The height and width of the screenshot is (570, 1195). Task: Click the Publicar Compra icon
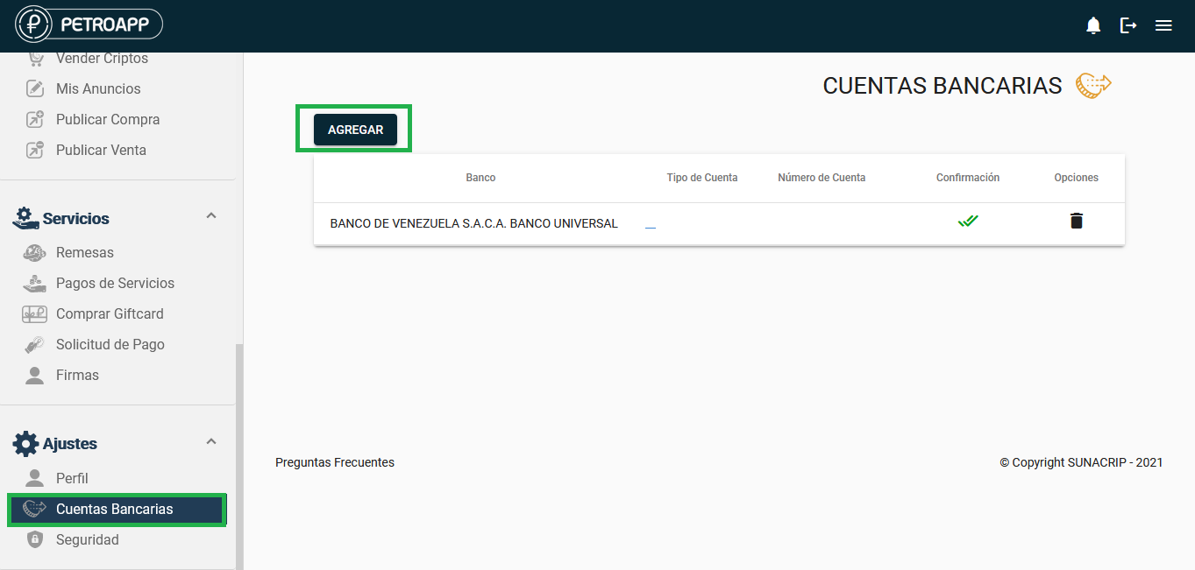tap(35, 119)
